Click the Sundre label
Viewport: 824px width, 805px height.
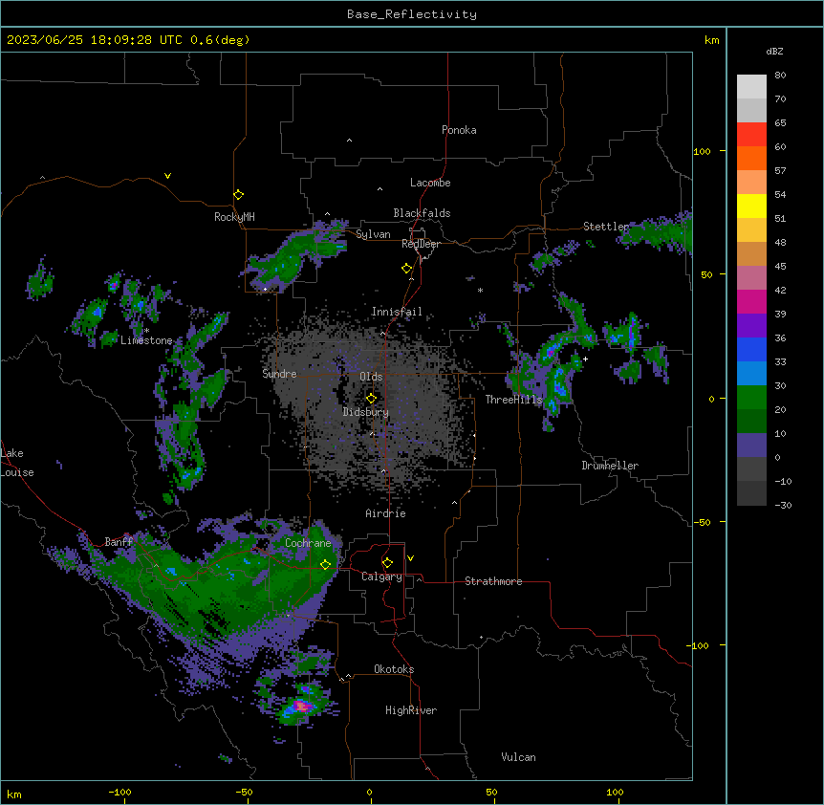[x=279, y=374]
